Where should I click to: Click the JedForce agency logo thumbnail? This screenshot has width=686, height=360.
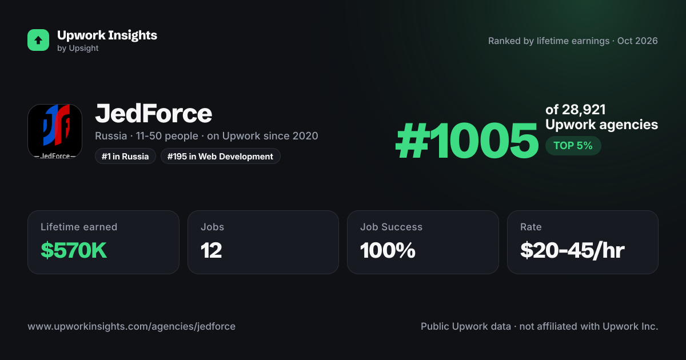pyautogui.click(x=55, y=131)
